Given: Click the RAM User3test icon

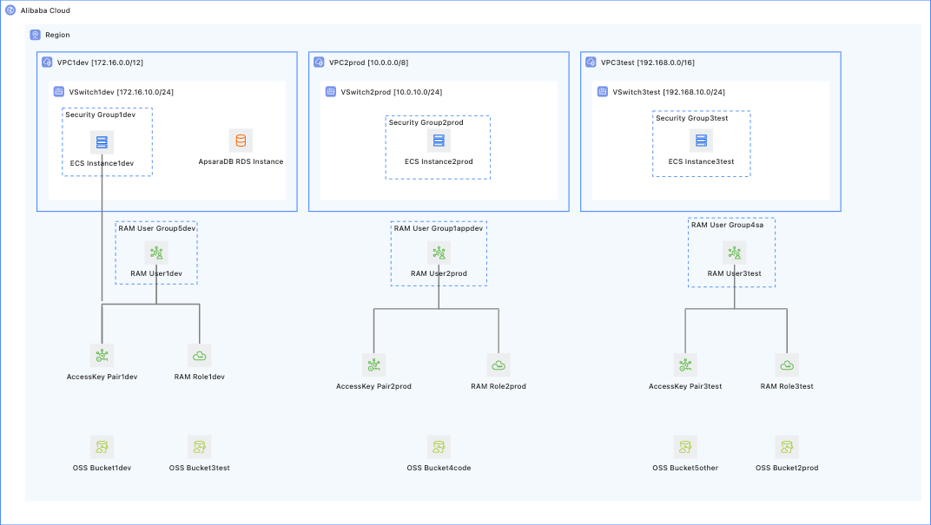Looking at the screenshot, I should (735, 253).
